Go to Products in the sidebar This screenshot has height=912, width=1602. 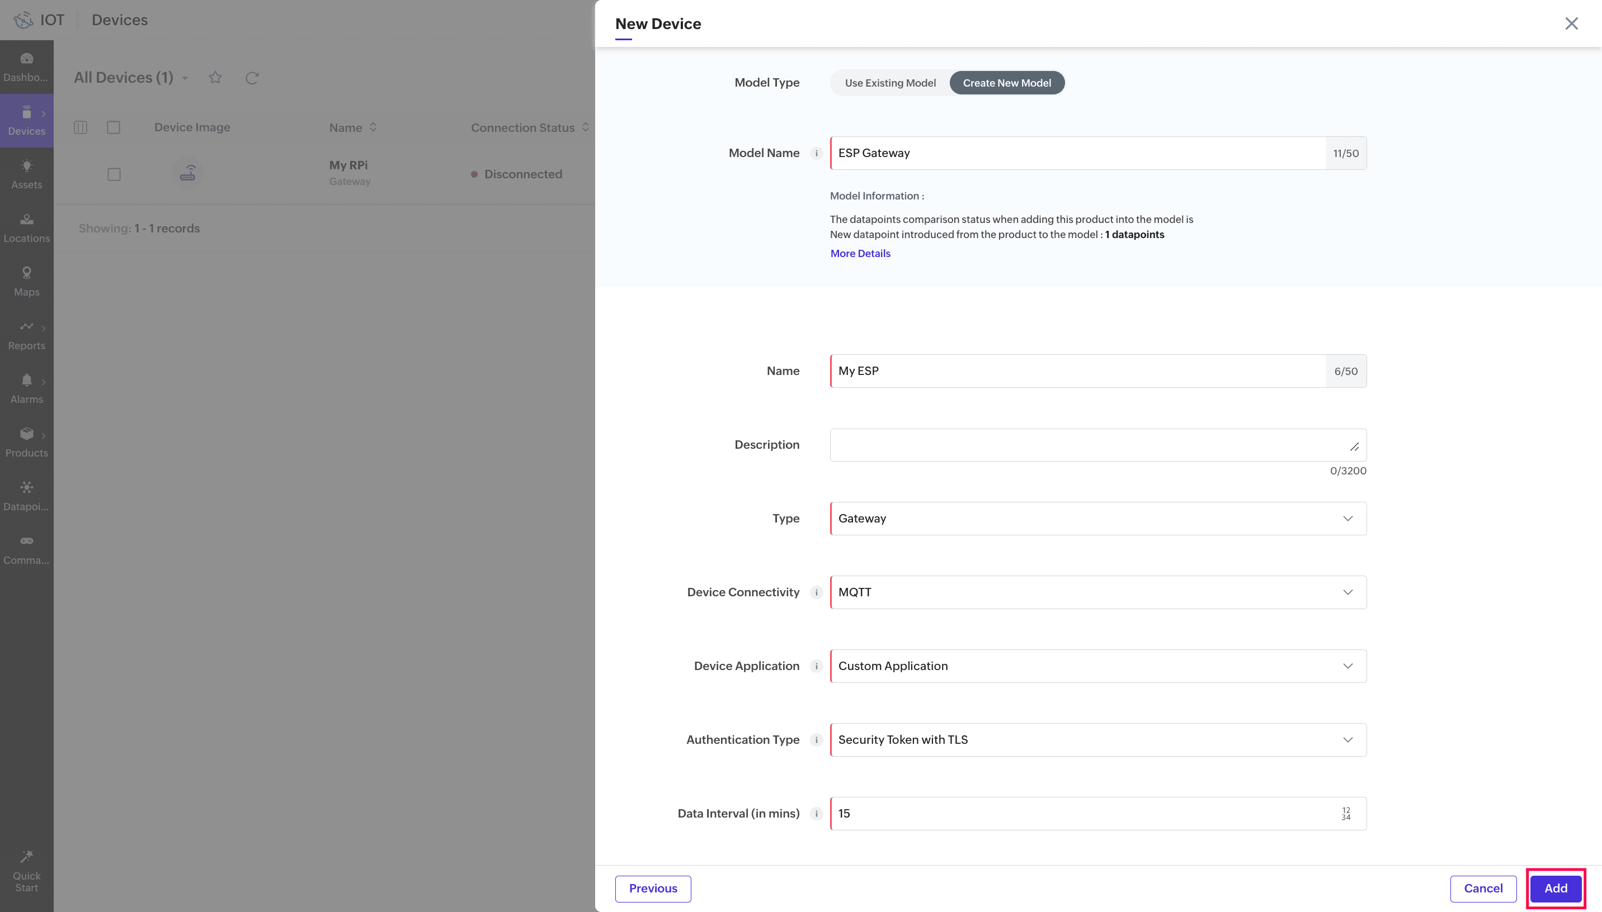[26, 442]
